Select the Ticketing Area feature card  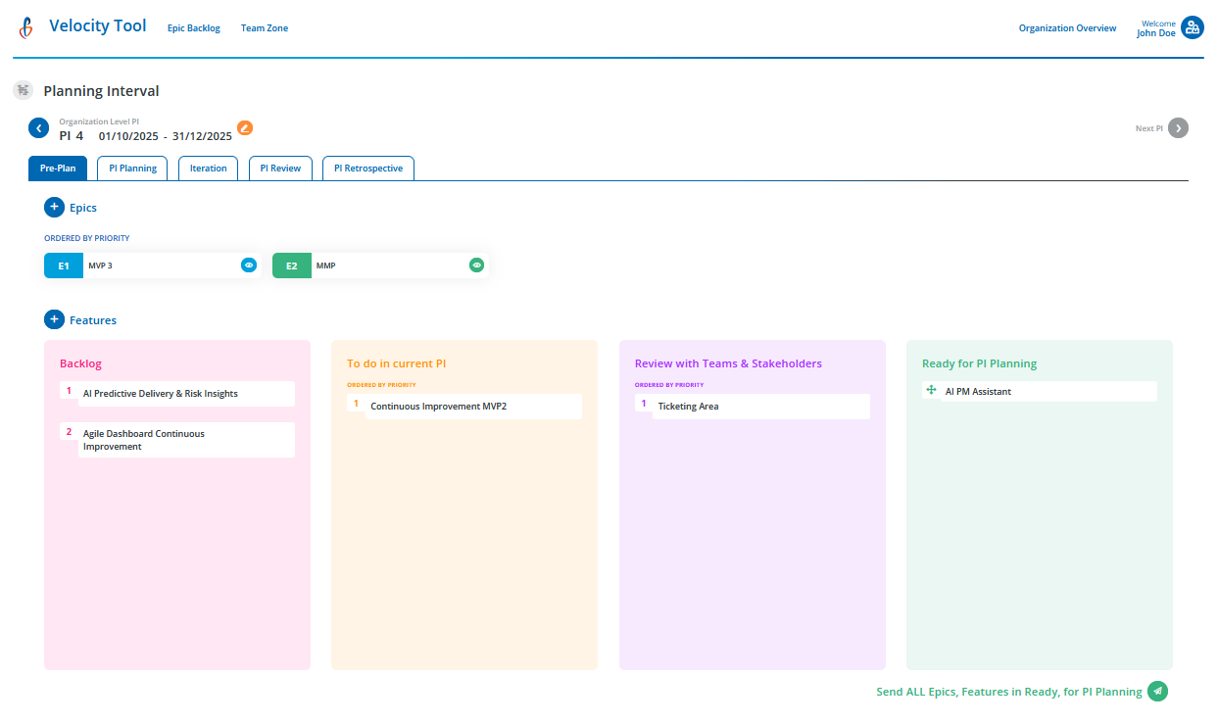click(752, 406)
